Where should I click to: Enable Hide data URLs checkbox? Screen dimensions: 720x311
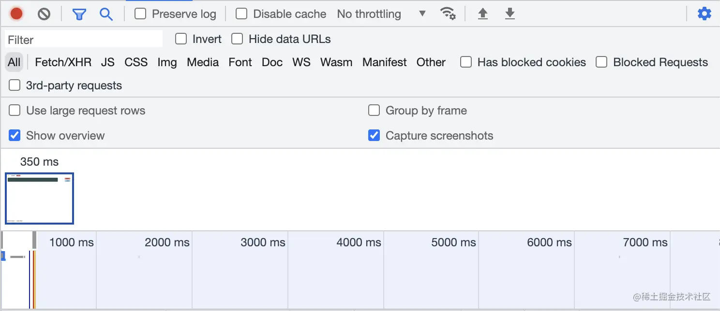pyautogui.click(x=237, y=39)
